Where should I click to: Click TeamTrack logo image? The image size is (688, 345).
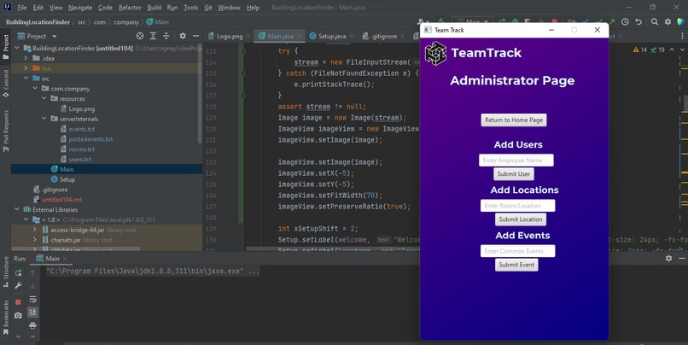(435, 53)
